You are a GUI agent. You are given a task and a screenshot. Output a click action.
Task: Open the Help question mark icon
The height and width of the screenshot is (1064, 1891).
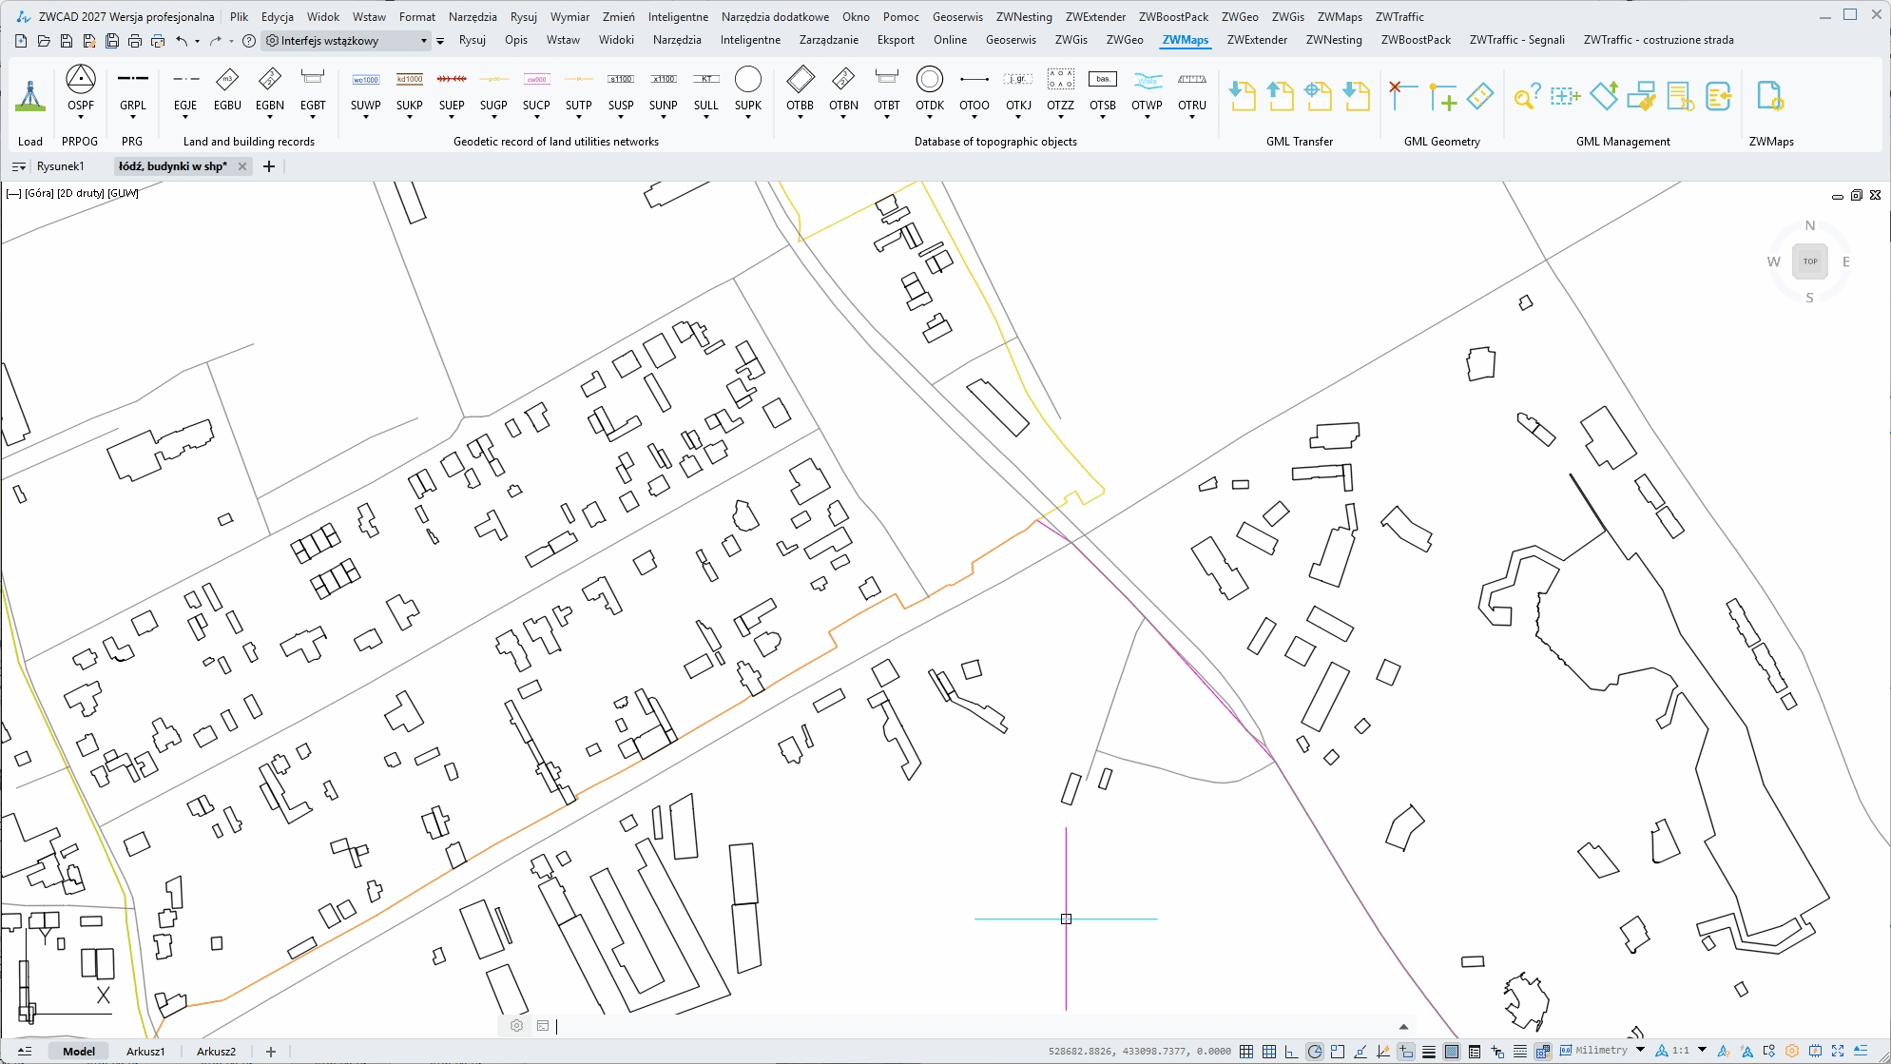[249, 41]
